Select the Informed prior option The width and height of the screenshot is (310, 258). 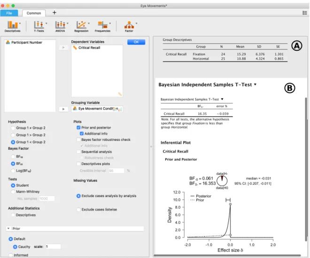click(x=11, y=255)
